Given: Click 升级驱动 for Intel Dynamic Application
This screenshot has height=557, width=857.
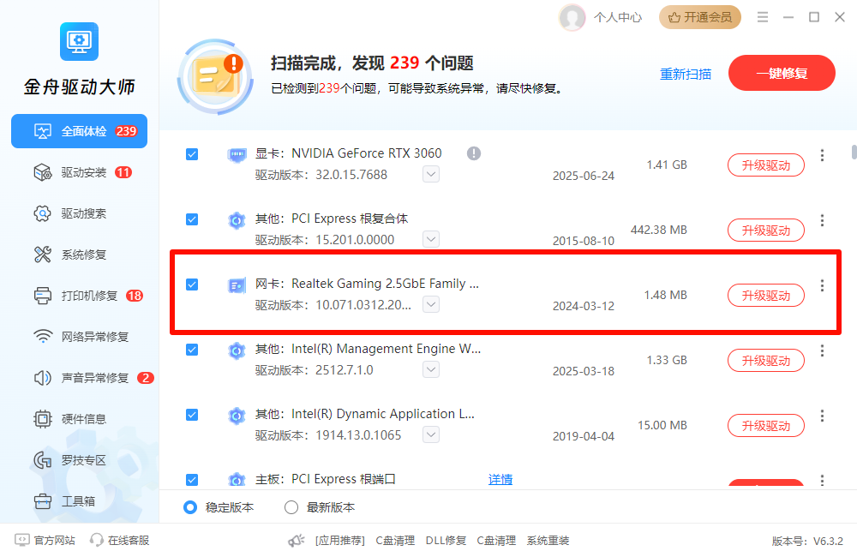Looking at the screenshot, I should pyautogui.click(x=765, y=425).
